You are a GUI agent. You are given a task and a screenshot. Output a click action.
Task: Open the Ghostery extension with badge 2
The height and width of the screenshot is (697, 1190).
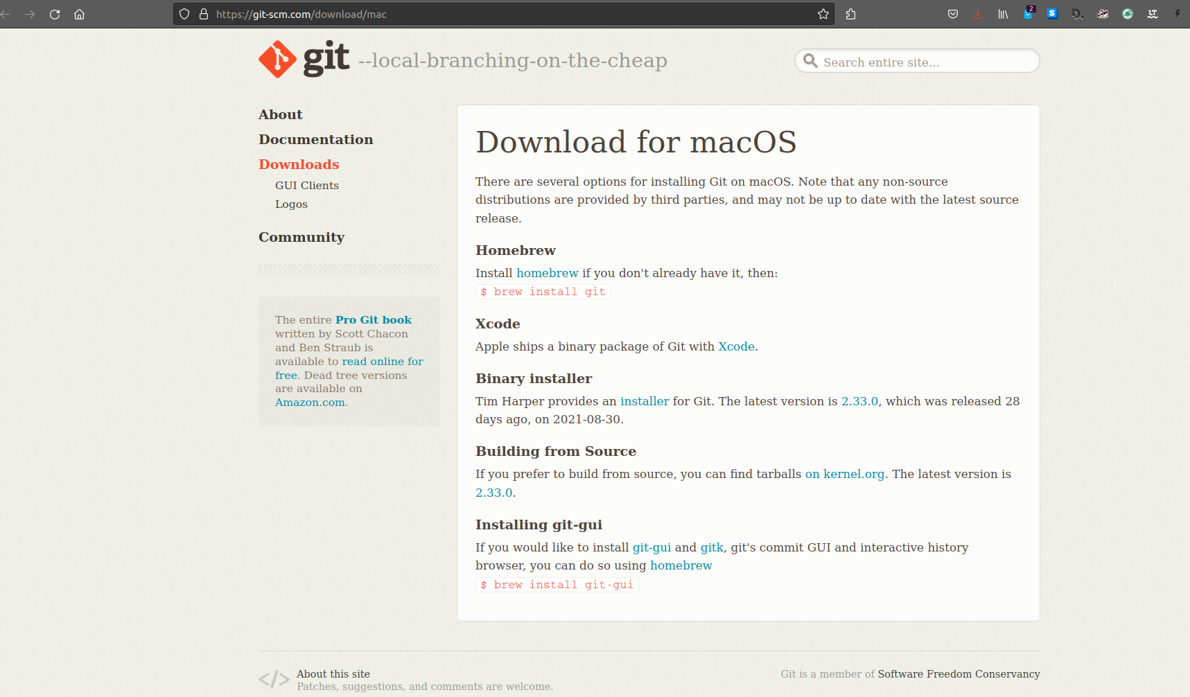point(1029,13)
